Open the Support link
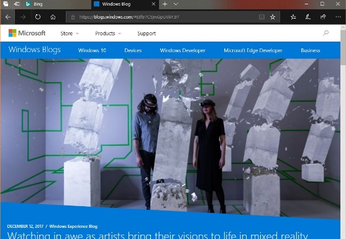This screenshot has height=239, width=346. pos(147,34)
